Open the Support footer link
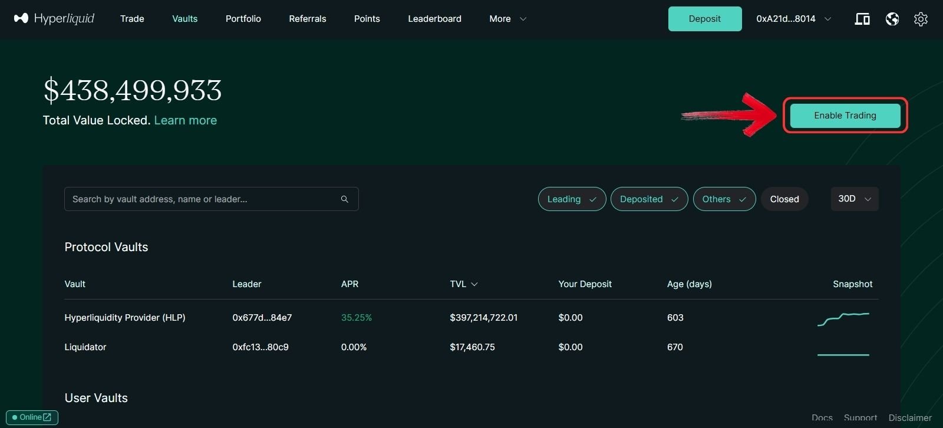 coord(860,418)
